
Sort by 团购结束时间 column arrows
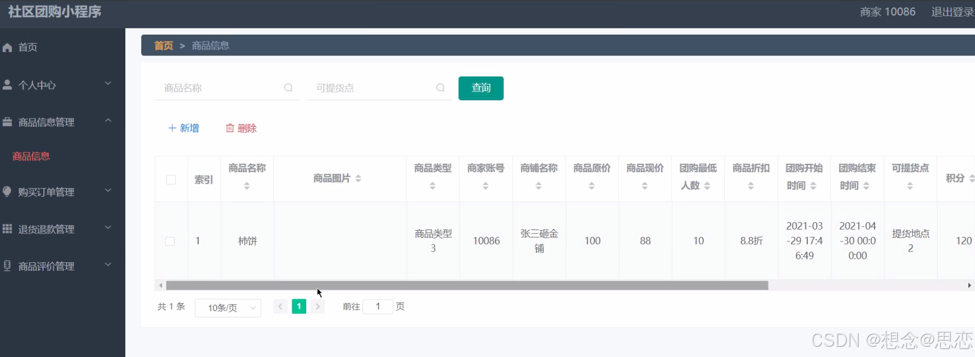coord(866,186)
